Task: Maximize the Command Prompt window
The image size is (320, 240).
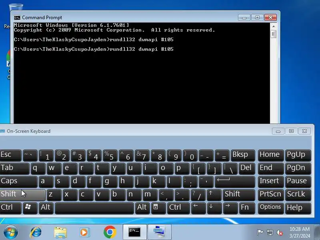Action: tap(257, 18)
